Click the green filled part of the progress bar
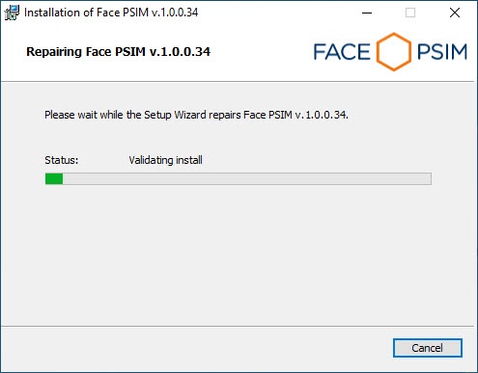Screen dimensions: 478x373 [54, 179]
